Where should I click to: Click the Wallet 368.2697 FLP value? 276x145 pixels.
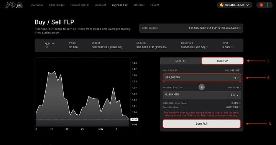[107, 47]
